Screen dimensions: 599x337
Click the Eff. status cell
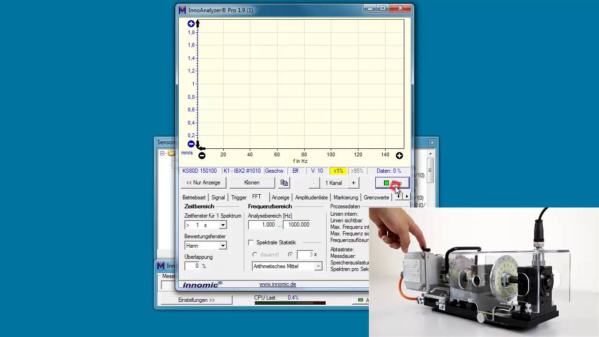coord(296,171)
